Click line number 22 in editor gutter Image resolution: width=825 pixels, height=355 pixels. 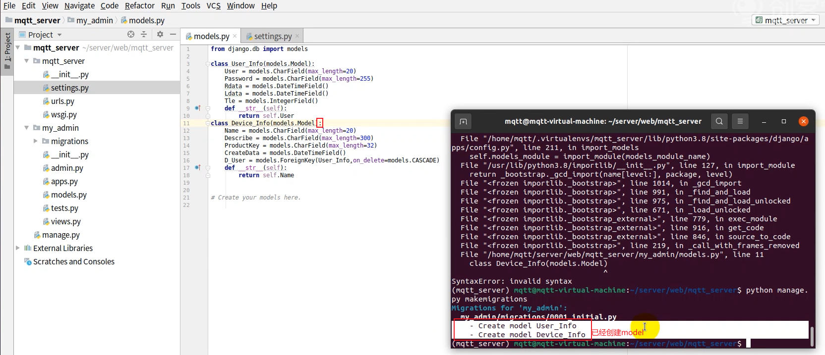tap(186, 205)
